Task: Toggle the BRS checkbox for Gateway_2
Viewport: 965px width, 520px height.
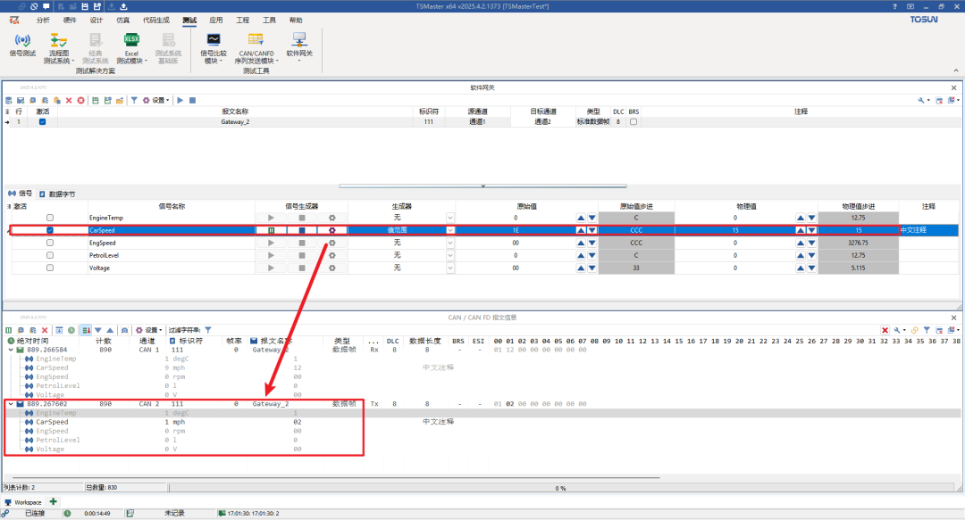Action: click(634, 121)
